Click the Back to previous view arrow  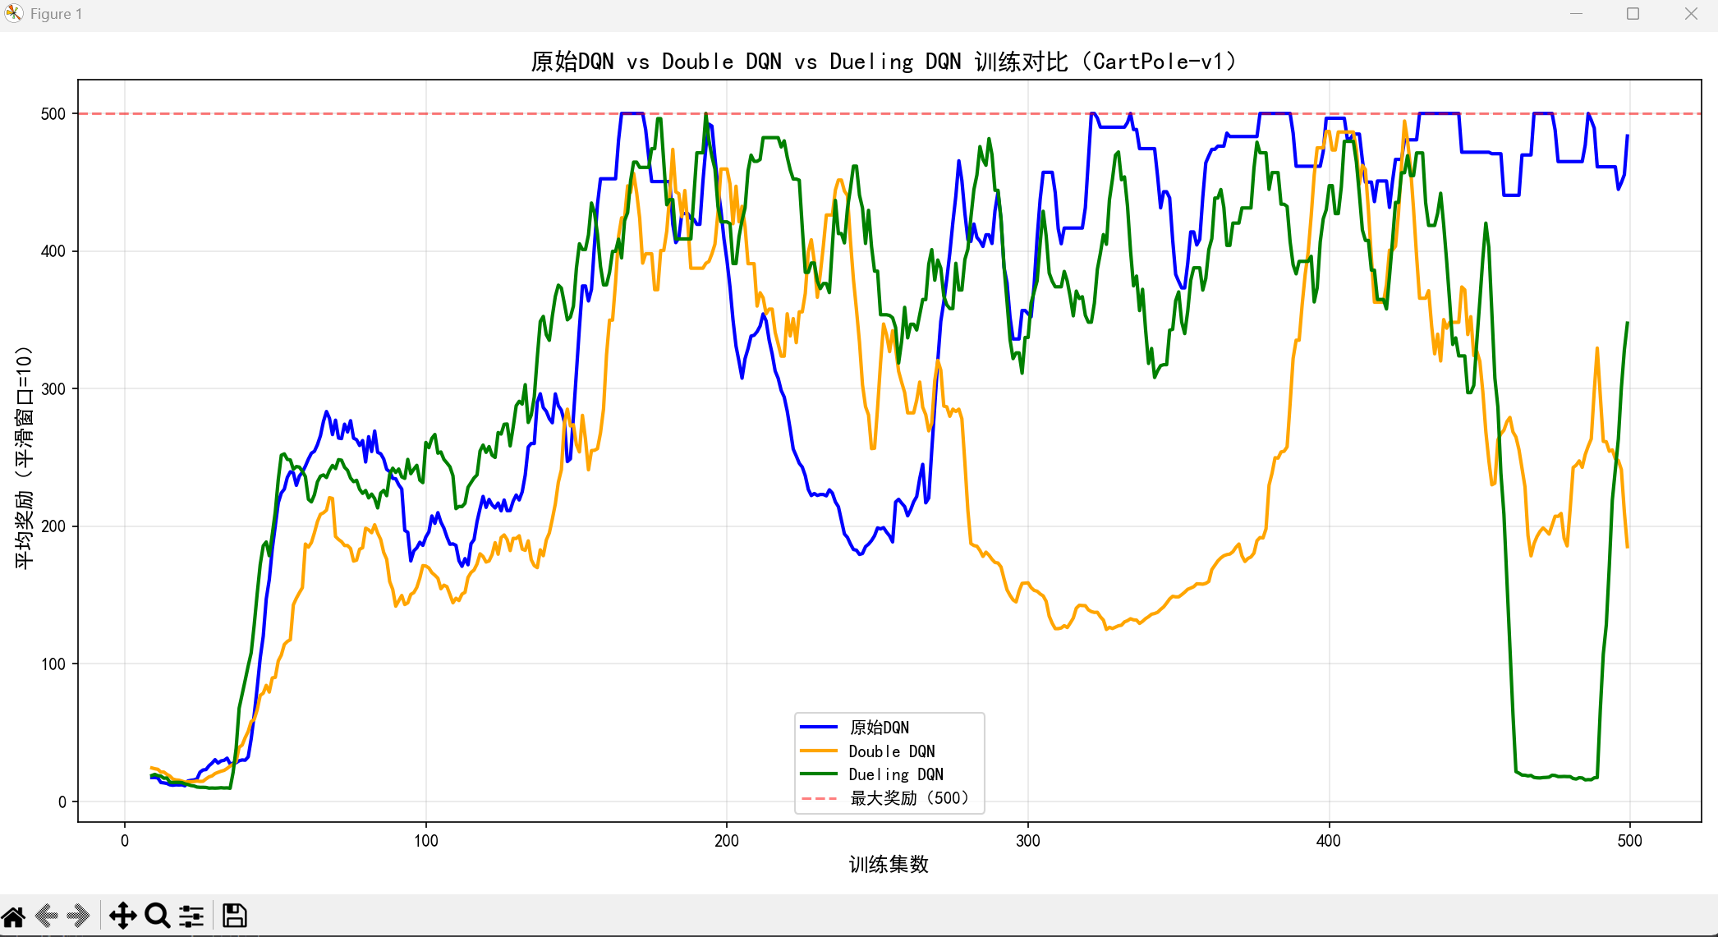(x=48, y=916)
